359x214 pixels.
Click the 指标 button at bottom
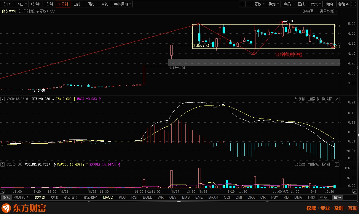click(6, 197)
